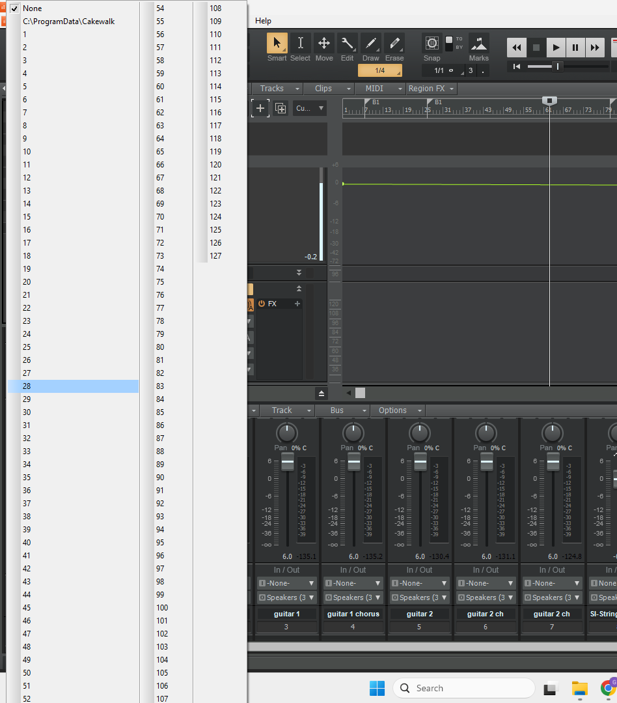Click the guitar 1 chorus track name

(x=353, y=614)
